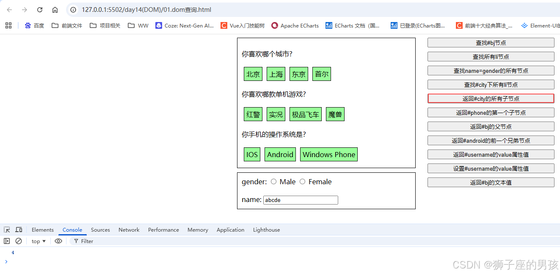Click the site information icon in address bar
Viewport: 560px width, 274px height.
point(73,10)
